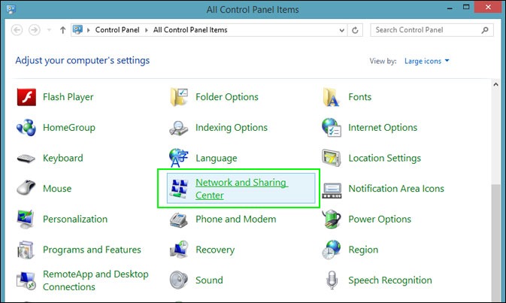This screenshot has width=506, height=303.
Task: Open the Programs and Features link
Action: point(92,250)
